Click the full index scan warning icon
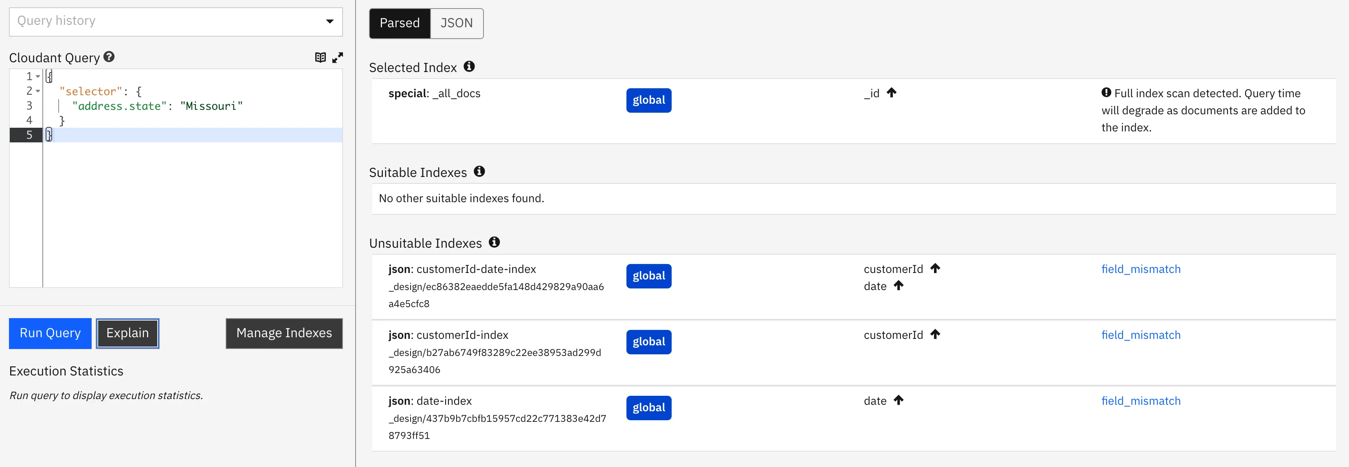Viewport: 1349px width, 467px height. [1106, 93]
